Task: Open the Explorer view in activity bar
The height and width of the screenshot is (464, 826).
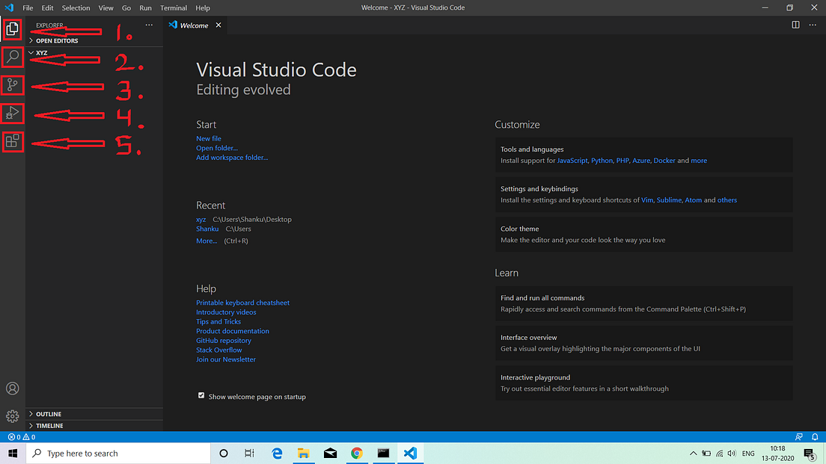Action: pyautogui.click(x=13, y=30)
